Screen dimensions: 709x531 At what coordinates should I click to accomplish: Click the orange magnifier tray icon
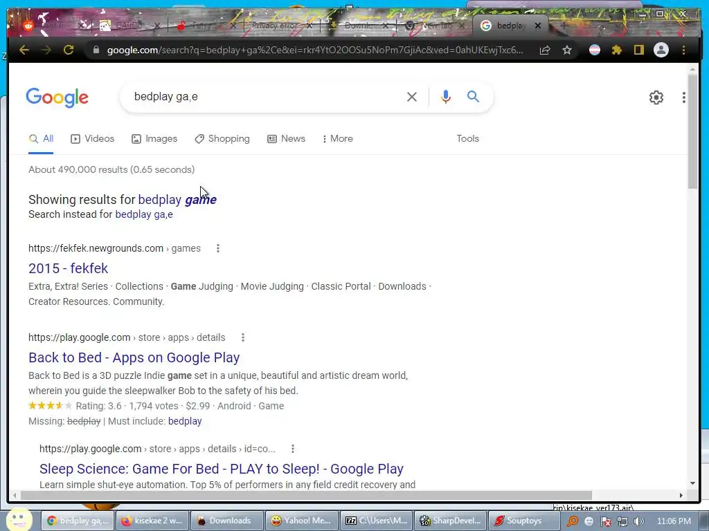pyautogui.click(x=573, y=521)
